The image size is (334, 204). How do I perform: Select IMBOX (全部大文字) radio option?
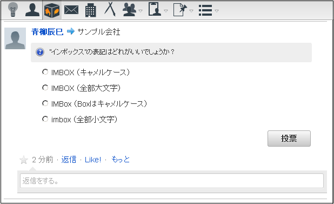coord(45,88)
